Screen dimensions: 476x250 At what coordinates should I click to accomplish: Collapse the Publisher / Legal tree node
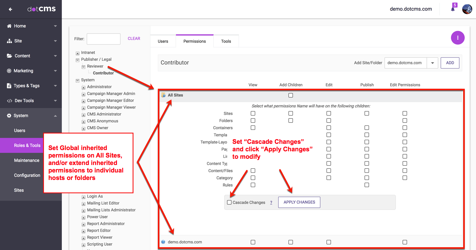pos(78,60)
